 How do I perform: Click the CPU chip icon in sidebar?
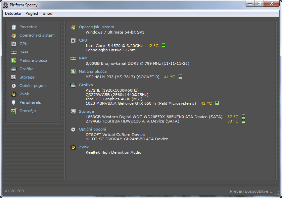point(14,44)
